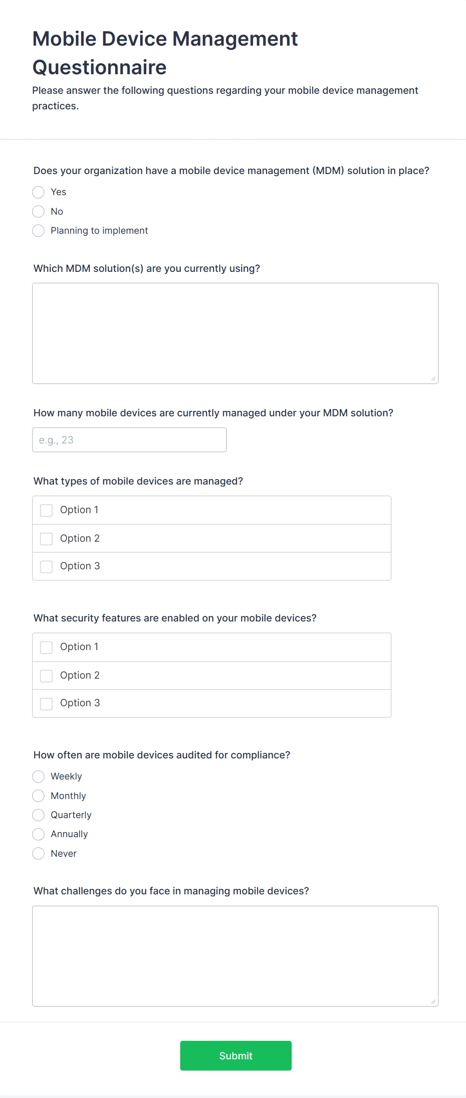
Task: Select Never for compliance audits
Action: (x=39, y=854)
